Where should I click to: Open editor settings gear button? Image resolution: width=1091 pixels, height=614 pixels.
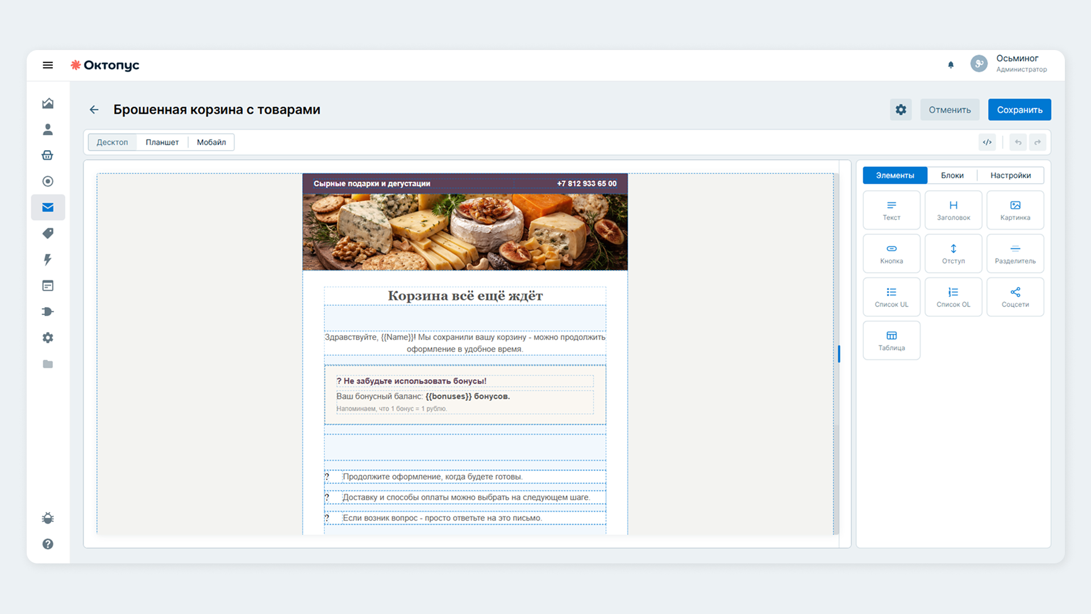(x=901, y=110)
